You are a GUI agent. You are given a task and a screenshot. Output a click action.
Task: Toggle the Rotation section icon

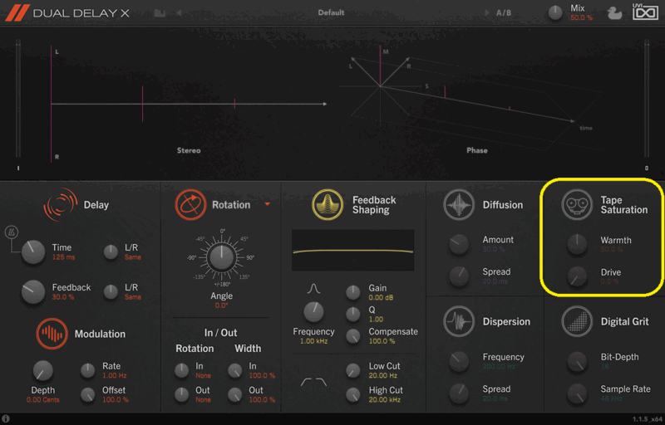pyautogui.click(x=190, y=205)
